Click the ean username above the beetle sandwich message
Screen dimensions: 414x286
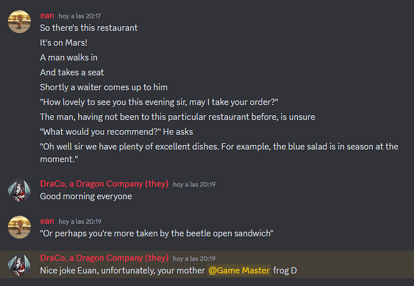tap(47, 221)
